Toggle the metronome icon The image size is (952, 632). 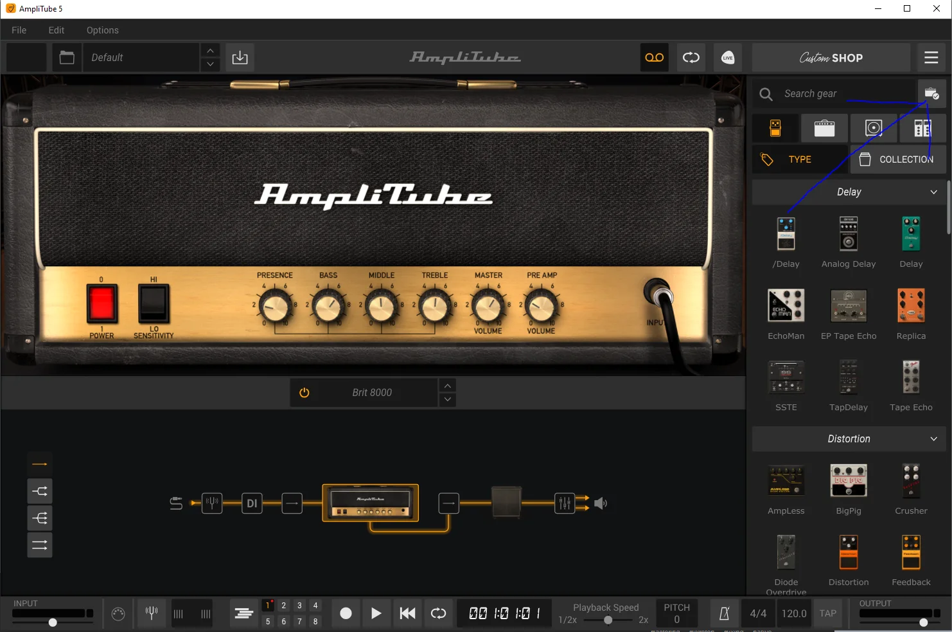coord(724,613)
